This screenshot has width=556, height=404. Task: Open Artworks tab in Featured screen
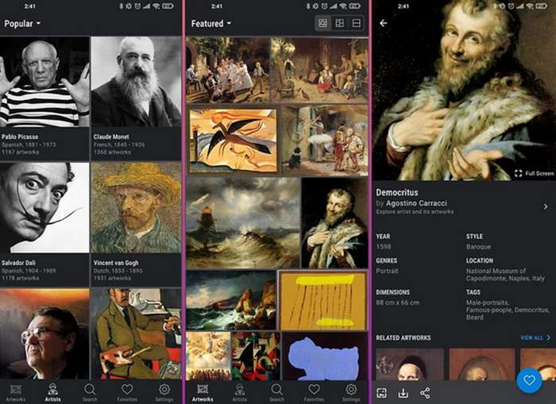(203, 393)
